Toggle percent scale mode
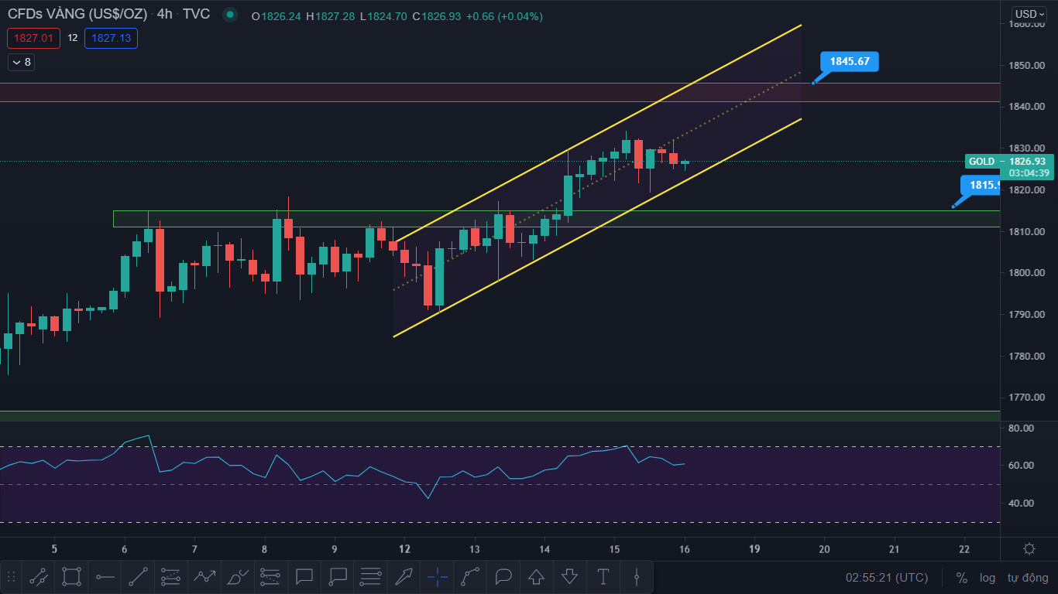Screen dimensions: 1058x594 pos(962,578)
